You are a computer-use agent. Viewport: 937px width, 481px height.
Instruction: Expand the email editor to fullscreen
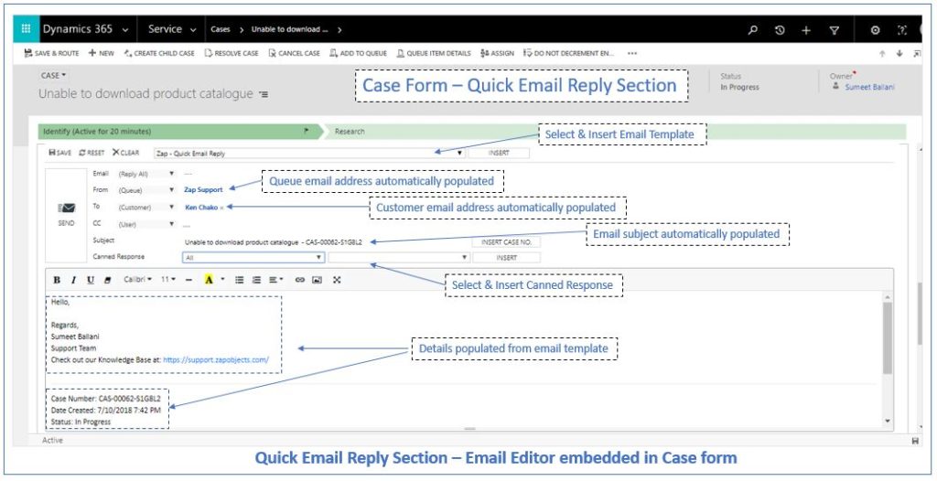337,280
